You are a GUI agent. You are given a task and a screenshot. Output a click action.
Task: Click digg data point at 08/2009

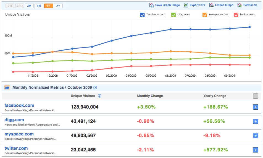210,57
